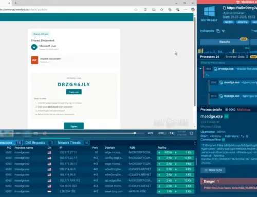
Task: Click the msedge.exe icon for process 3343
Action: pos(221,83)
